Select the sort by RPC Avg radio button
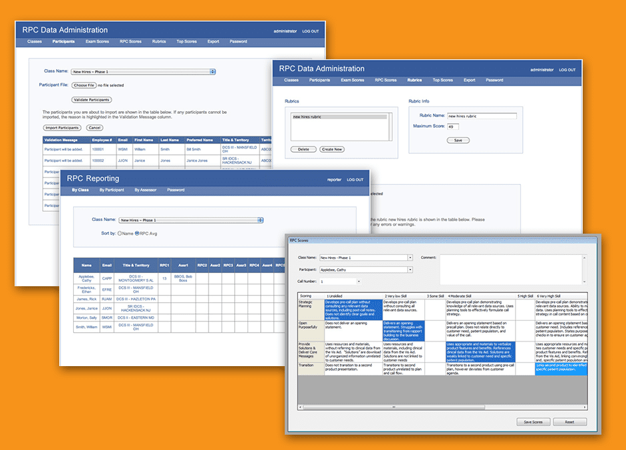 click(x=137, y=234)
